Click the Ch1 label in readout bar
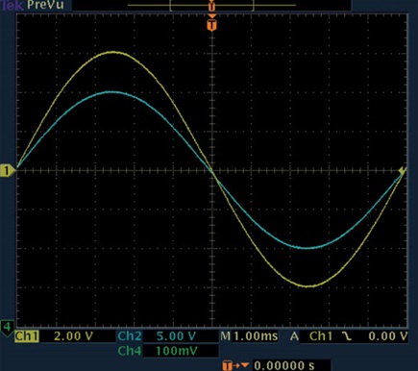 pyautogui.click(x=27, y=336)
